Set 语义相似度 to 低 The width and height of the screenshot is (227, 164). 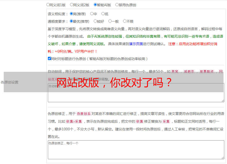pyautogui.click(x=103, y=14)
